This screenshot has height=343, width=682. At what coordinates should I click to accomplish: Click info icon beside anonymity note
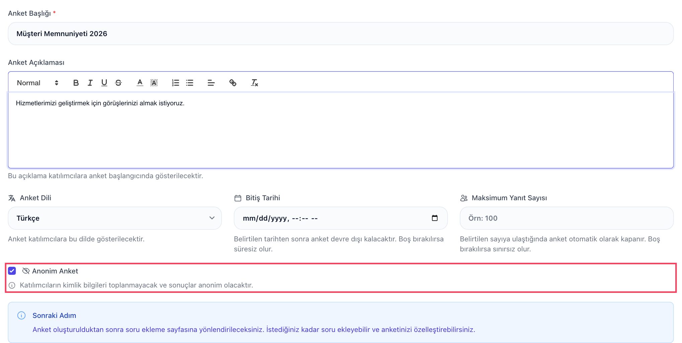12,285
